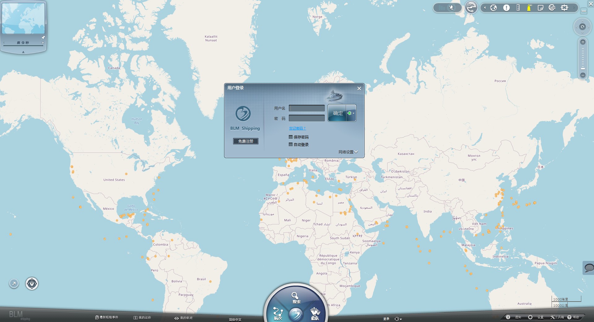Toggle 我的轨迹 eye visibility
The width and height of the screenshot is (594, 322).
coord(176,318)
